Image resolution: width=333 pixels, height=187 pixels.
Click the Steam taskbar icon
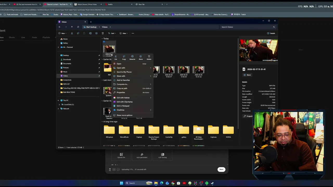[212, 183]
